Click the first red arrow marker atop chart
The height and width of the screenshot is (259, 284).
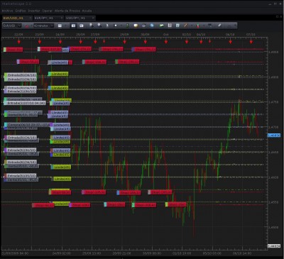(x=19, y=42)
